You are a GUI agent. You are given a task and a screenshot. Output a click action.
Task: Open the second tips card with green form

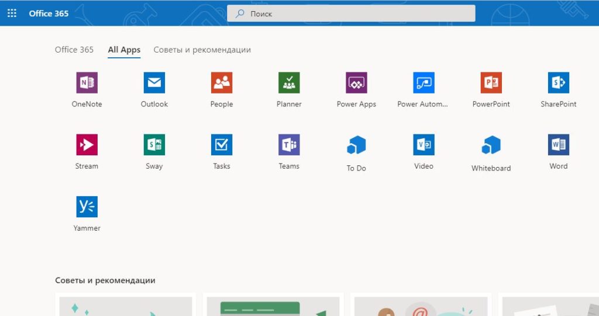[x=273, y=306]
